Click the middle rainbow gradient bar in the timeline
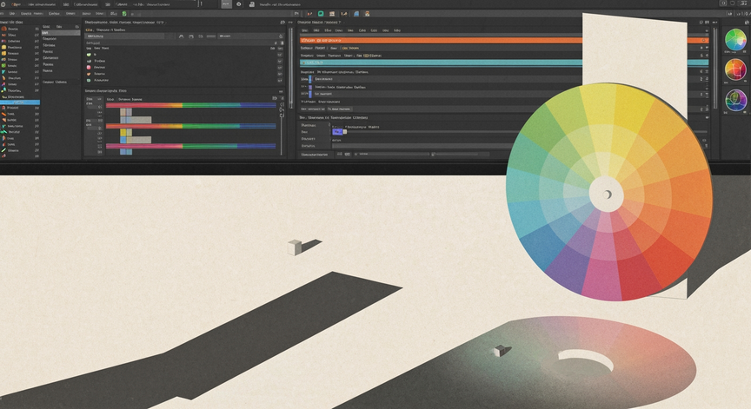Viewport: 751px width, 409px height. pos(190,126)
